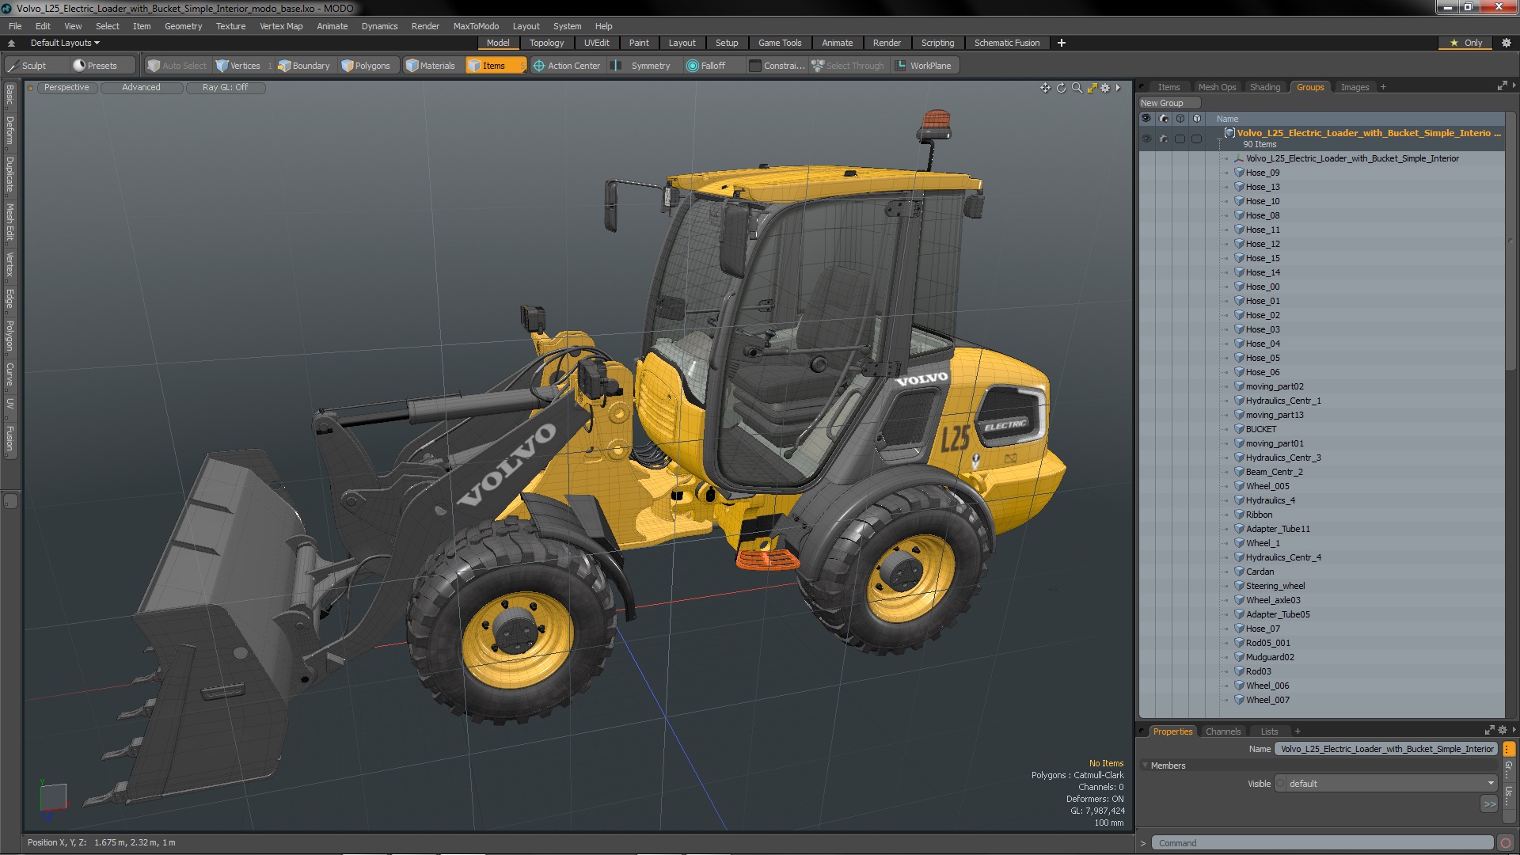Click the Command input field
Viewport: 1520px width, 855px height.
tap(1322, 843)
